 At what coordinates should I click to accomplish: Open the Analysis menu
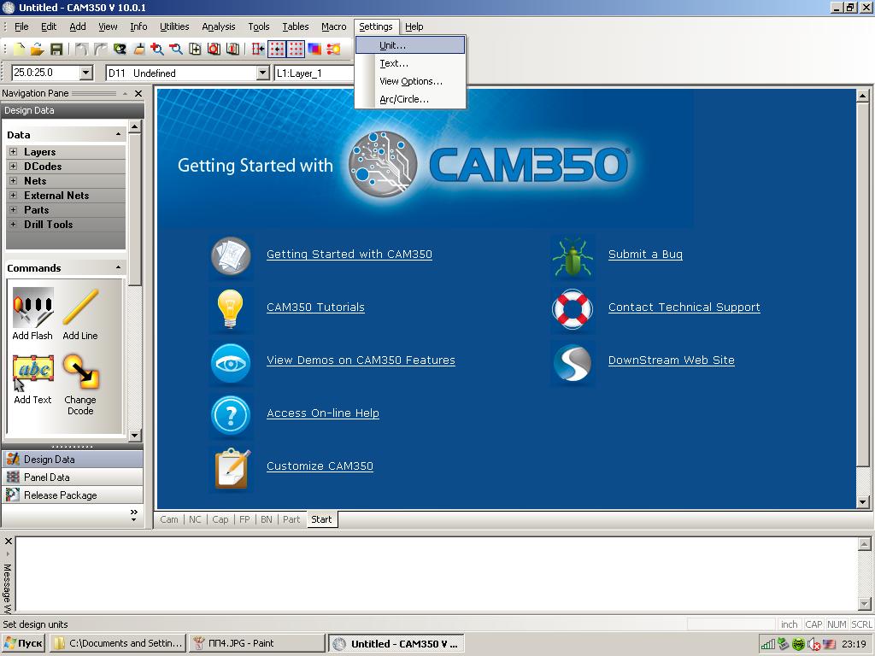click(x=218, y=26)
